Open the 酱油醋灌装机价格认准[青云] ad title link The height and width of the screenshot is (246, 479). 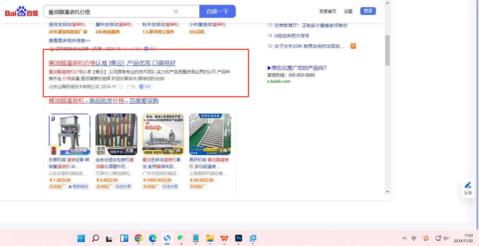[112, 63]
